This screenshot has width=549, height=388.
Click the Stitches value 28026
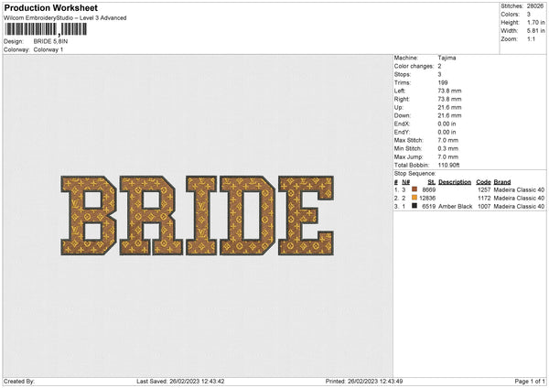pos(535,6)
